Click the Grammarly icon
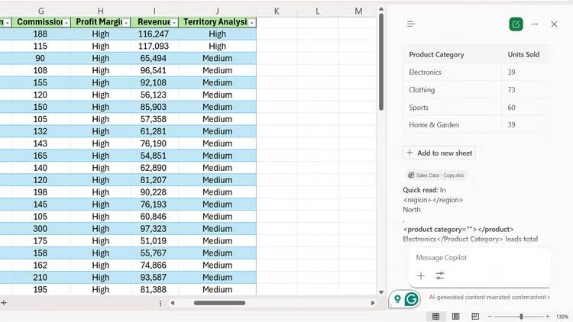Image resolution: width=573 pixels, height=322 pixels. 412,299
